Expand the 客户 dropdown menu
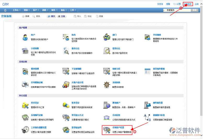This screenshot has width=203, height=139. click(36, 10)
